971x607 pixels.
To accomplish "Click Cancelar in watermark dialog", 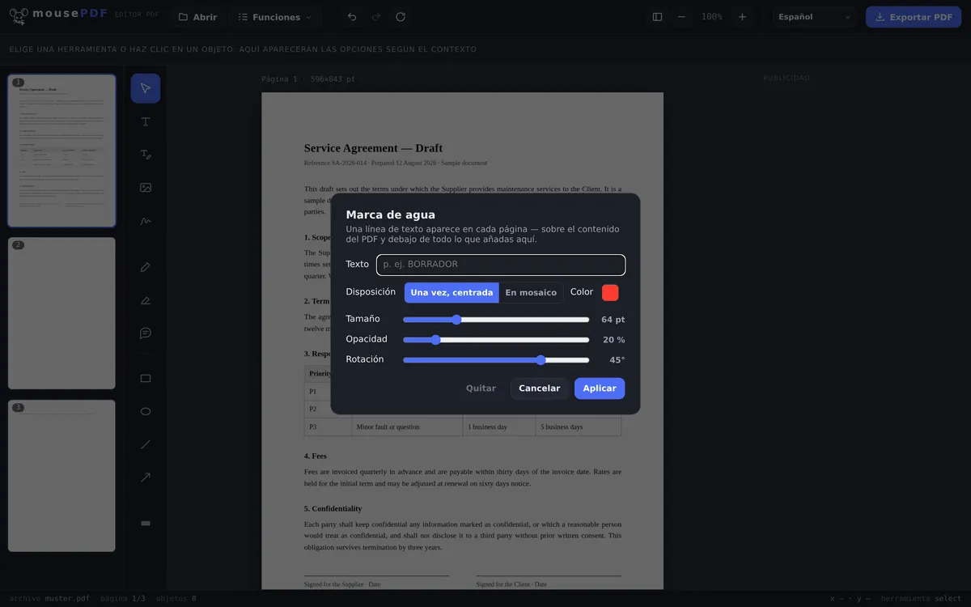I will (x=540, y=388).
